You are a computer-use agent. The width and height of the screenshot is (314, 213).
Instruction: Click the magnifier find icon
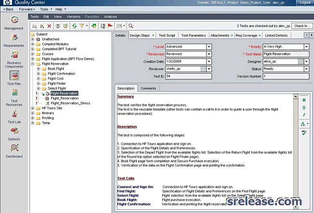point(131,26)
